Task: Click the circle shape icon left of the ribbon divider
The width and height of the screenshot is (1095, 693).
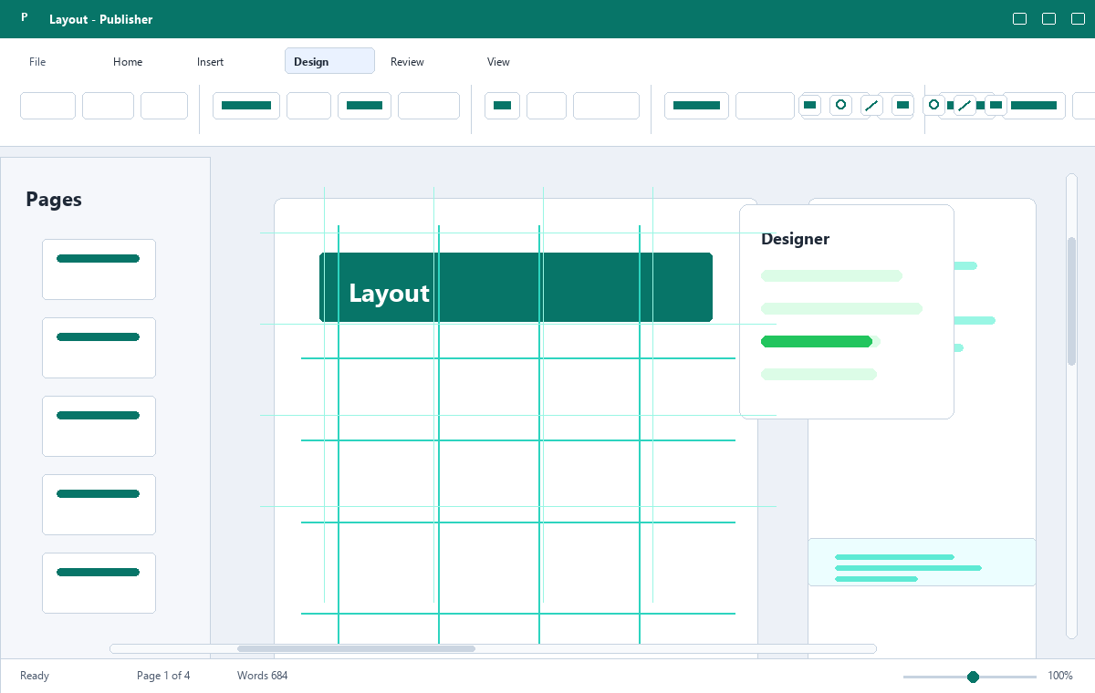Action: [840, 105]
